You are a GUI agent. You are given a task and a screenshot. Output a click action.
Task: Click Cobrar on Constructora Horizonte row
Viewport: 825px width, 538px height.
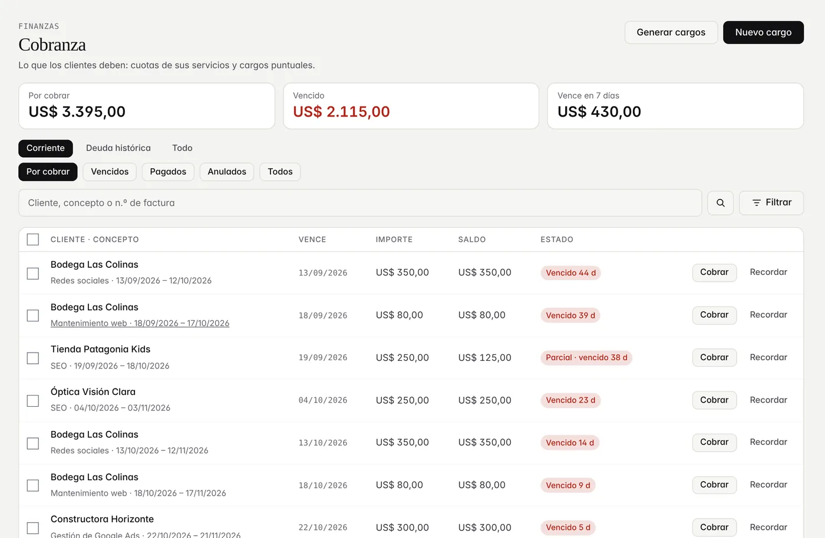click(714, 527)
